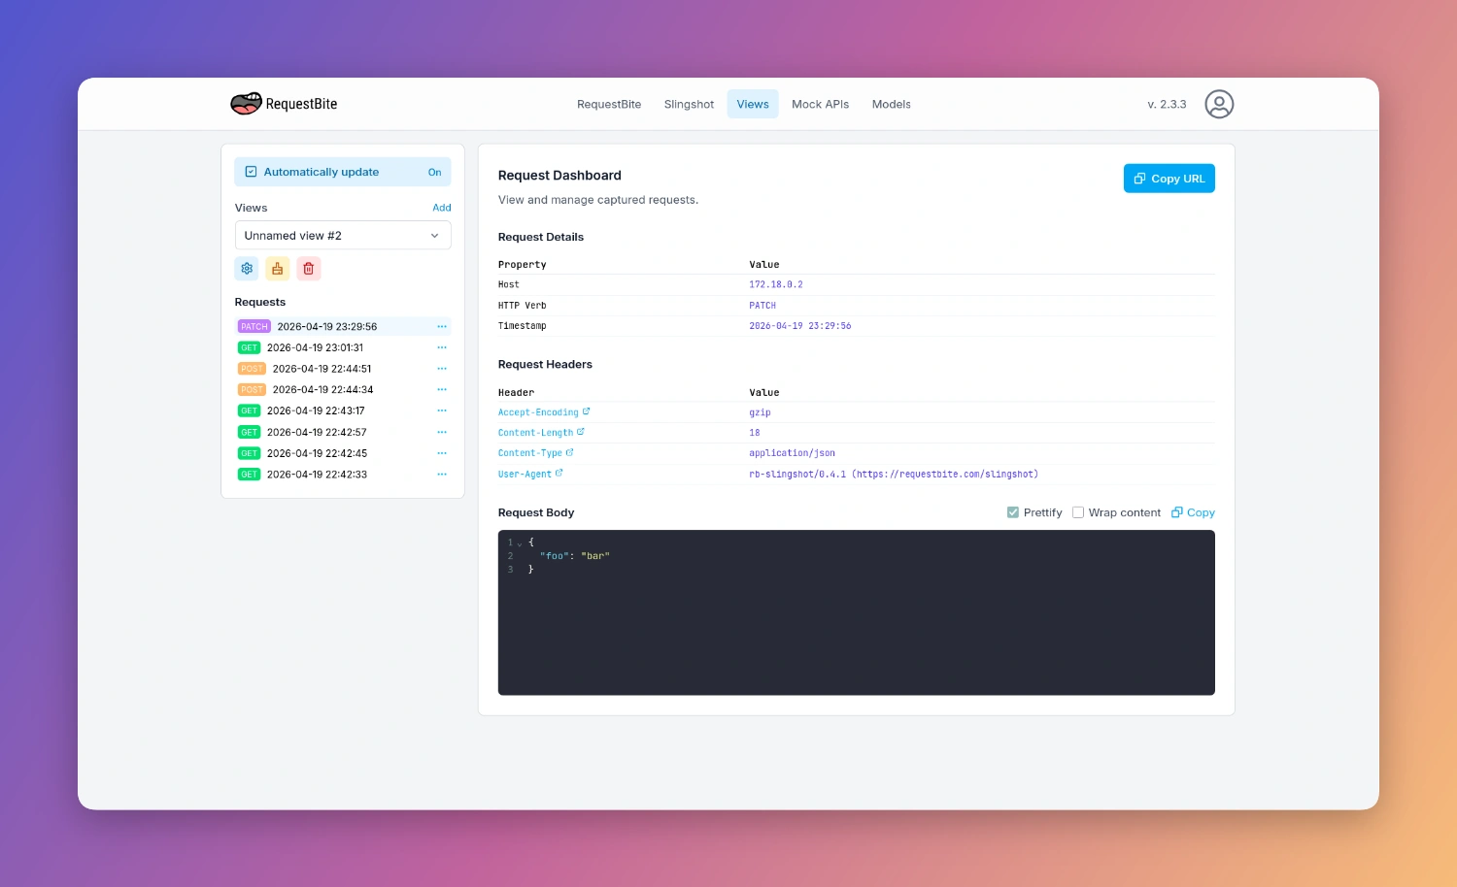Click the Copy URL button
This screenshot has width=1457, height=887.
[x=1169, y=179]
